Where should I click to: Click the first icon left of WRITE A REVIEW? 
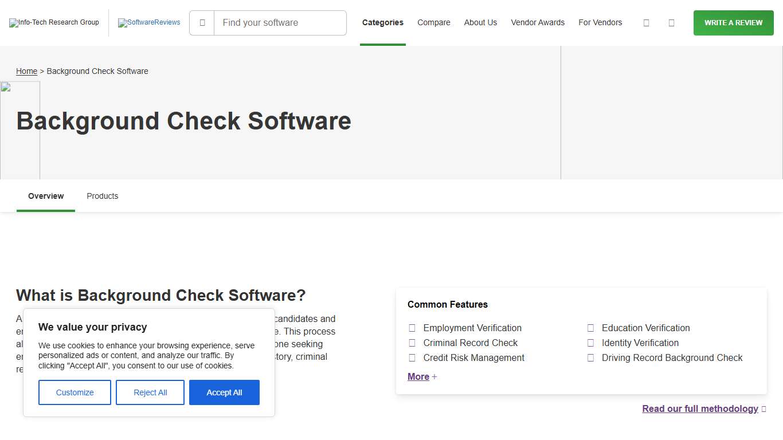click(646, 22)
